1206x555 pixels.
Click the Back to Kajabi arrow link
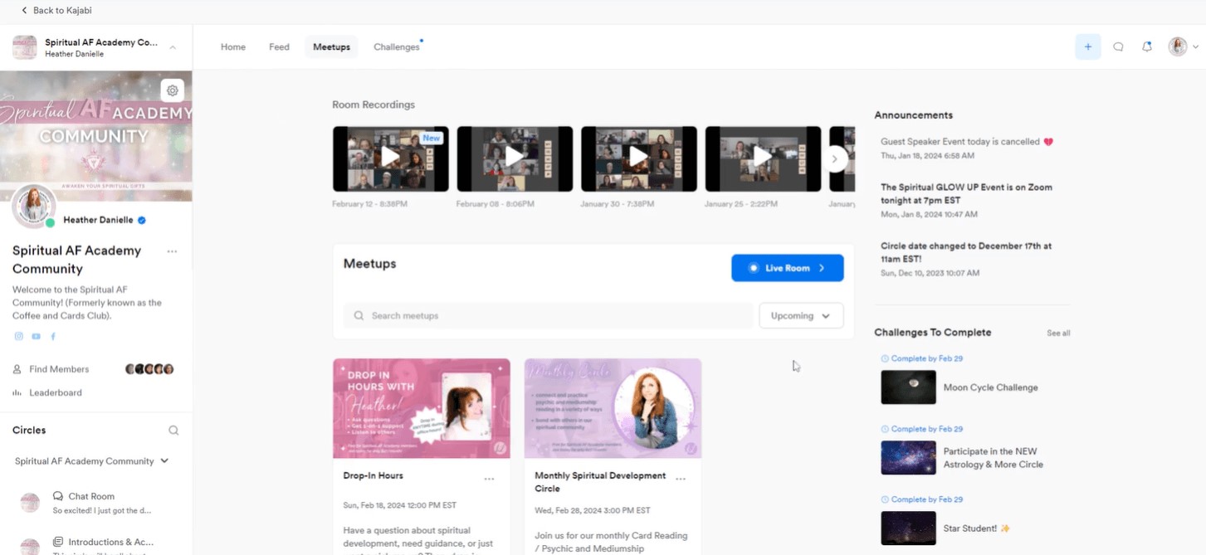tap(56, 11)
